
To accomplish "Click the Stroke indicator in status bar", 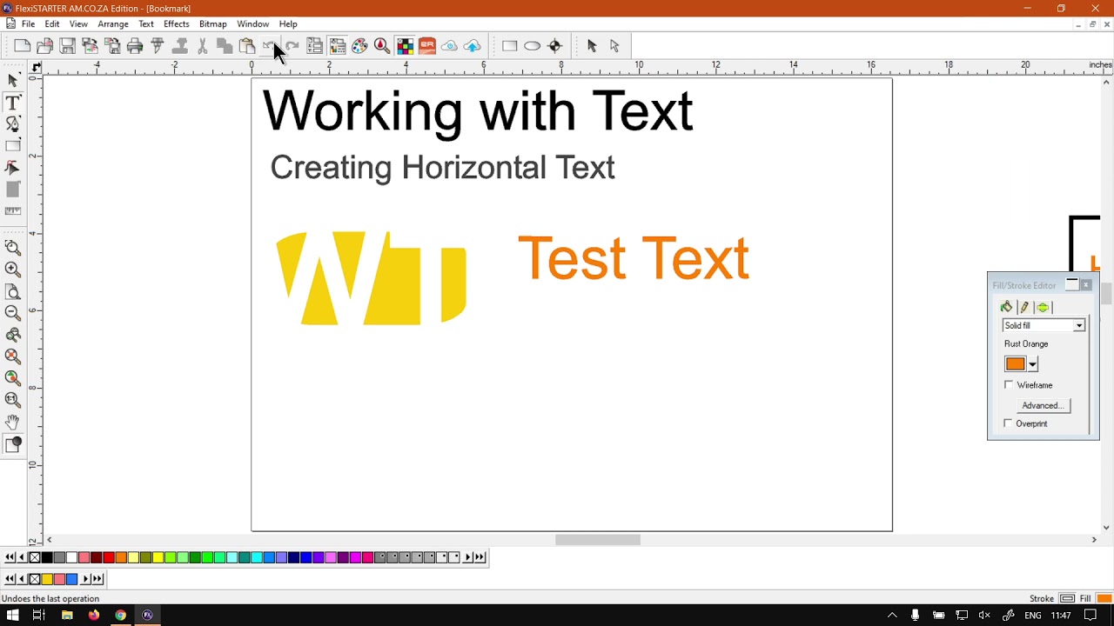I will pos(1067,598).
